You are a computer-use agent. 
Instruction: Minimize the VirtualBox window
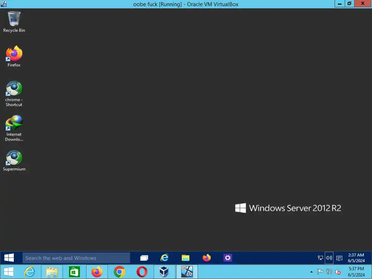coord(340,4)
